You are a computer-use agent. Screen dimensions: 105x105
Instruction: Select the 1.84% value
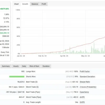point(7,14)
